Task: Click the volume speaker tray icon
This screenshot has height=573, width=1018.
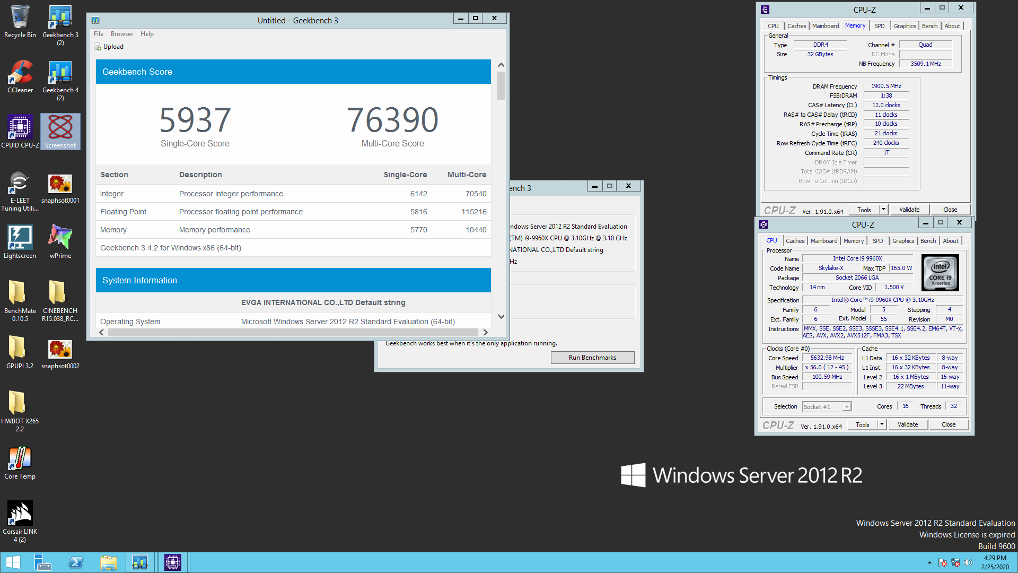Action: [968, 562]
